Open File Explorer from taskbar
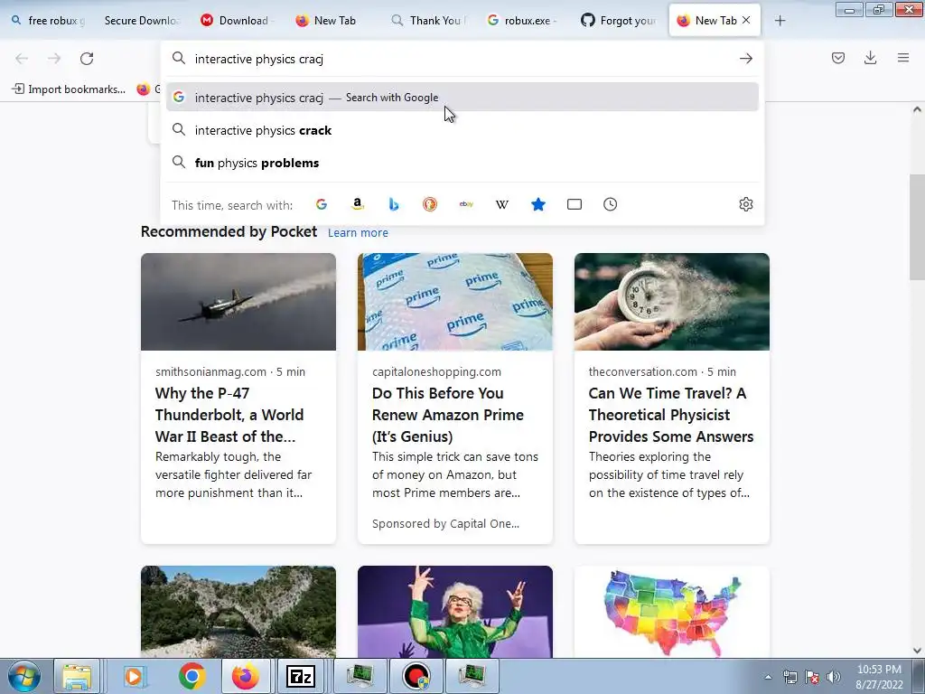 point(78,676)
